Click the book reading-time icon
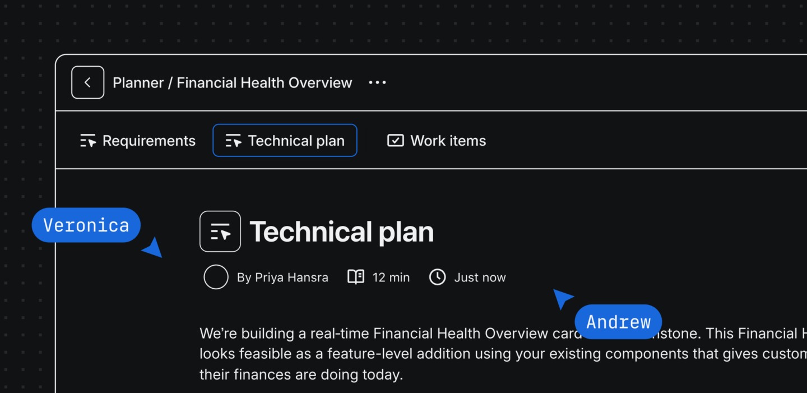 pos(356,277)
